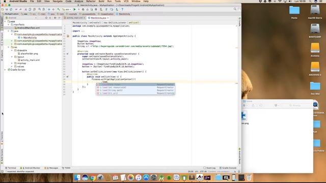Click the Save All icon in toolbar
The width and height of the screenshot is (326, 183).
(7, 9)
